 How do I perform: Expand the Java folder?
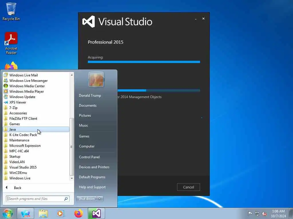tap(36, 129)
